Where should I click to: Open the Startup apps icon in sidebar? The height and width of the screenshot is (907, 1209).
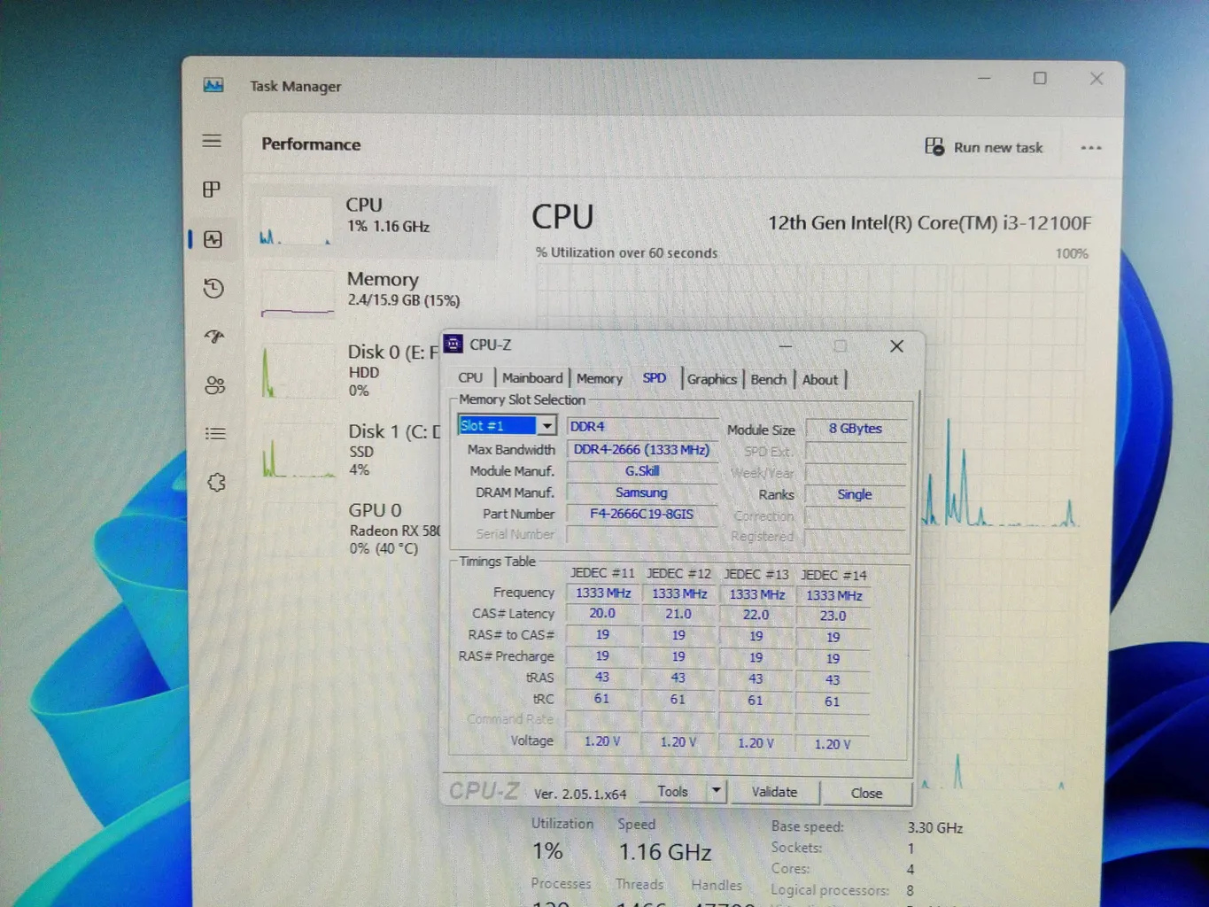click(214, 337)
